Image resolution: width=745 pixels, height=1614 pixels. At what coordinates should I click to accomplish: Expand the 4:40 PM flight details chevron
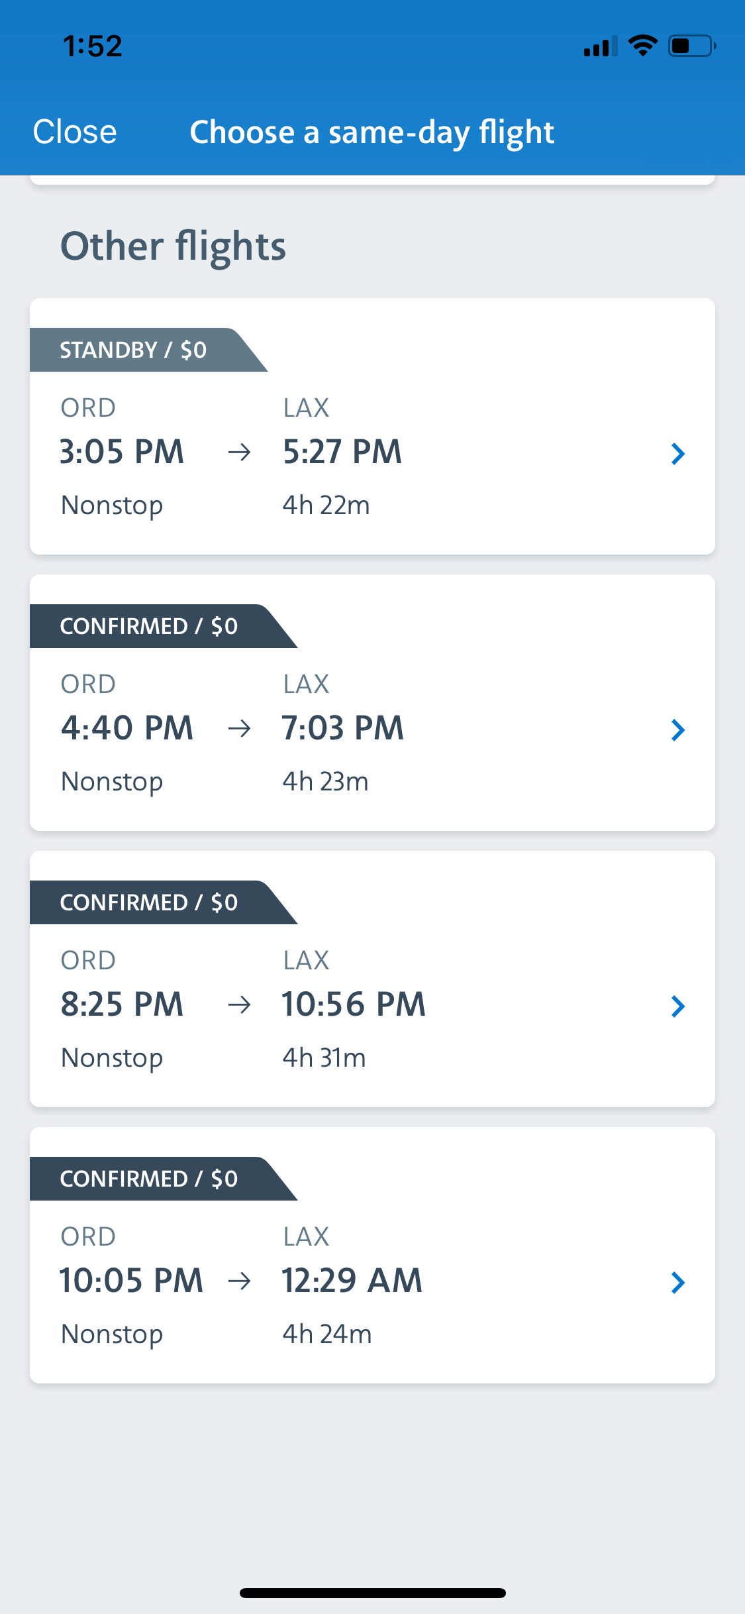pos(677,730)
